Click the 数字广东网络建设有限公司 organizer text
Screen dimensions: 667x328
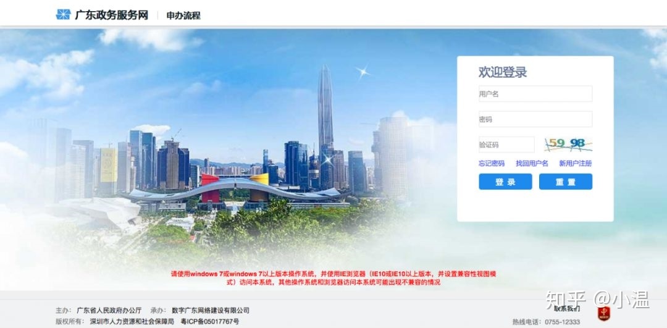[211, 311]
